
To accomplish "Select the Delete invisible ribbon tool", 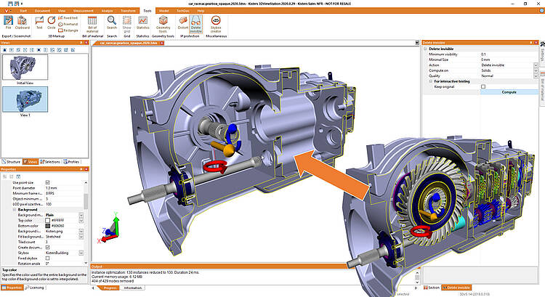I will [195, 26].
